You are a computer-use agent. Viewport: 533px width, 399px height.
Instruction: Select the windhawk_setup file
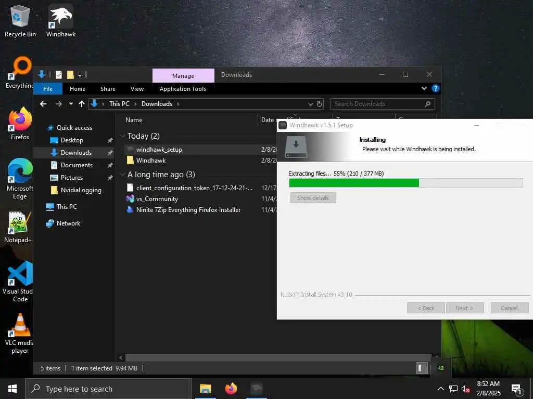tap(159, 150)
